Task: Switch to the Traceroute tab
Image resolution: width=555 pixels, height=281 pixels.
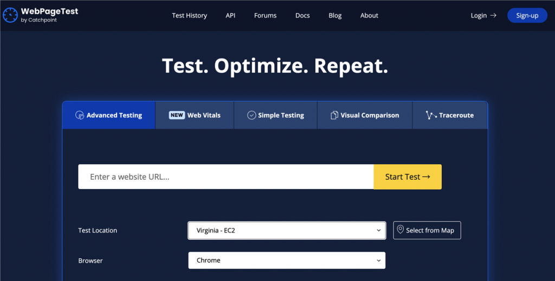Action: 450,115
